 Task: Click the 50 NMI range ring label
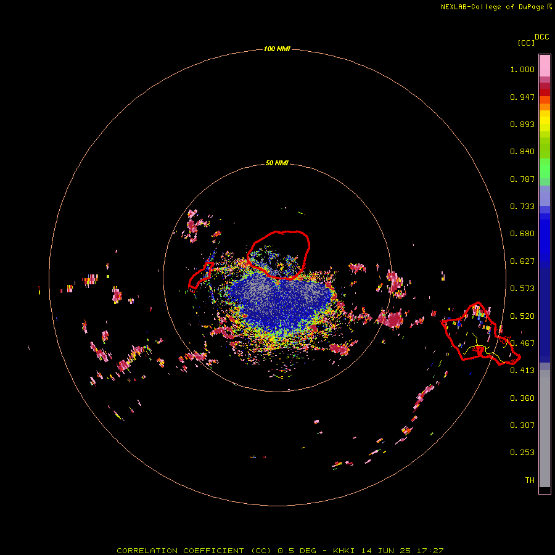pyautogui.click(x=277, y=163)
